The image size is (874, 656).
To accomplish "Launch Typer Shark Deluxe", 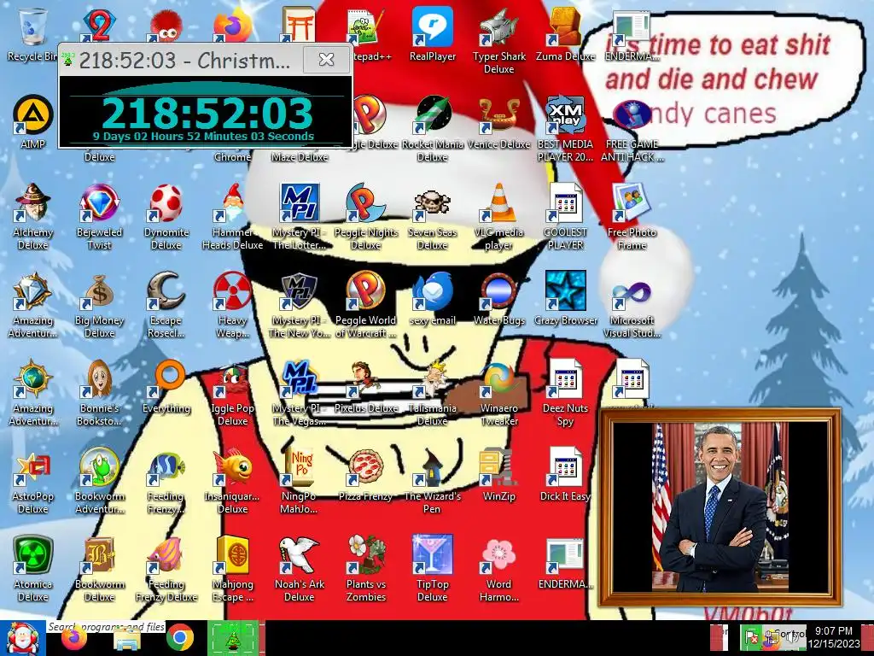I will [498, 41].
